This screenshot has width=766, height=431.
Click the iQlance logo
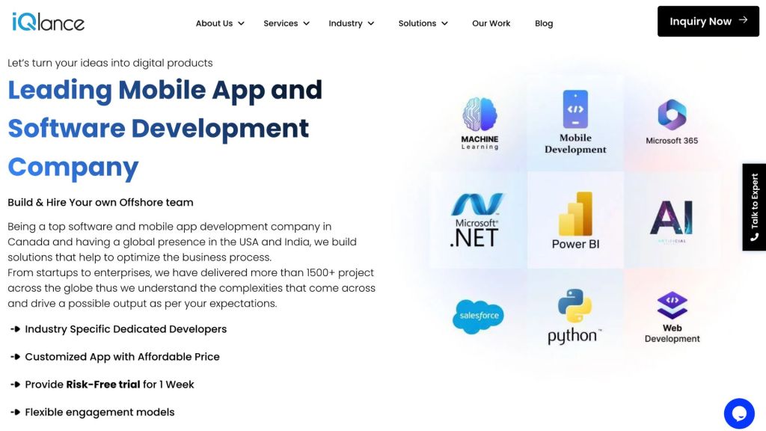(x=48, y=22)
